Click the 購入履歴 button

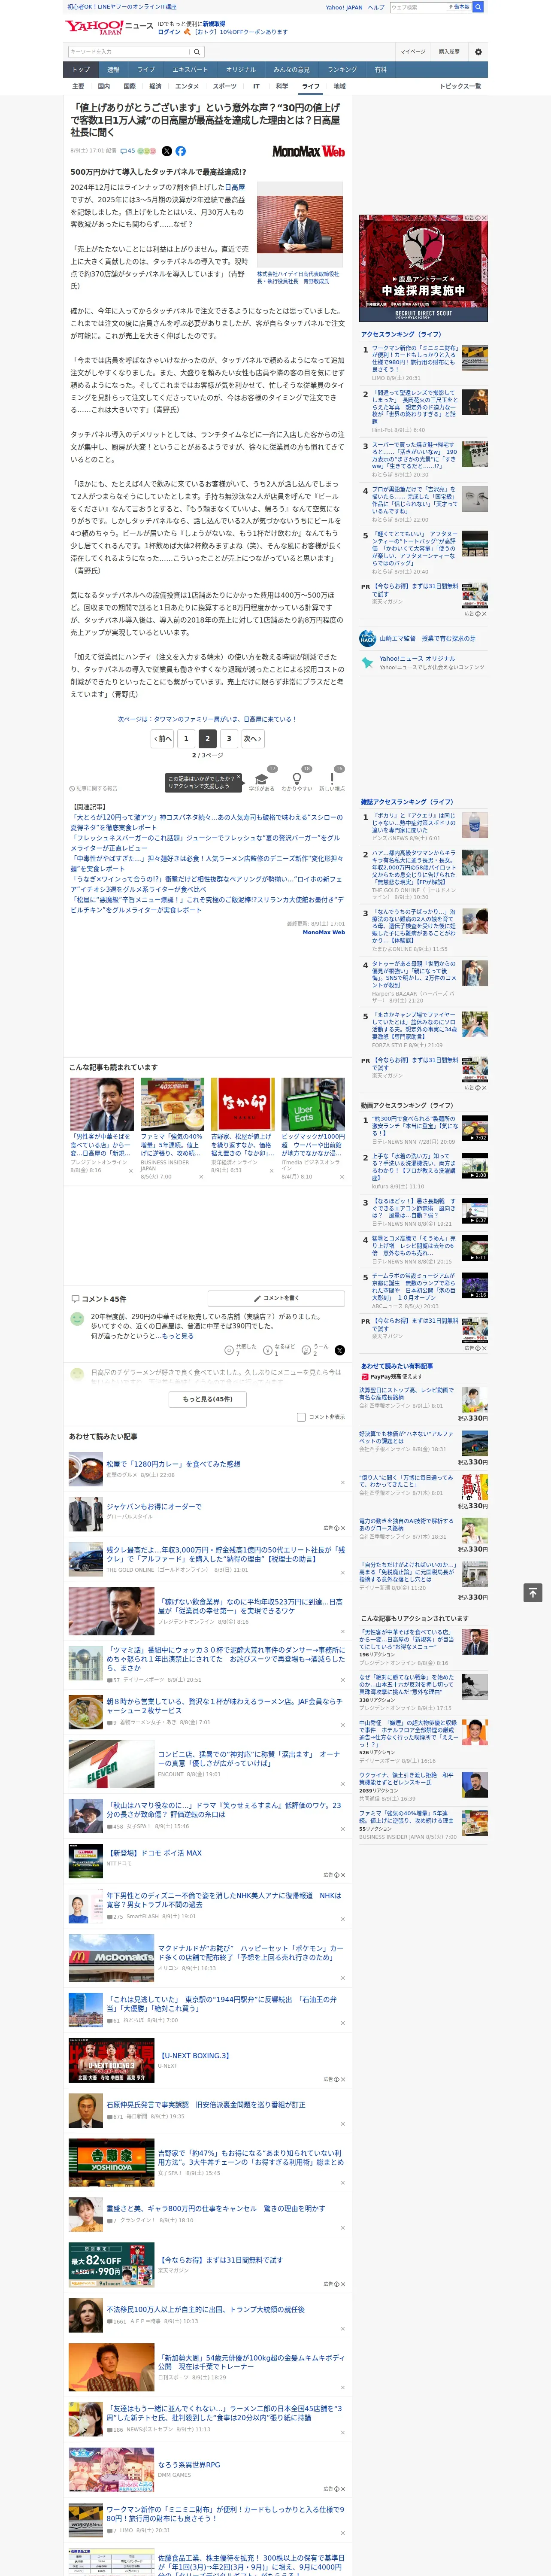coord(449,51)
